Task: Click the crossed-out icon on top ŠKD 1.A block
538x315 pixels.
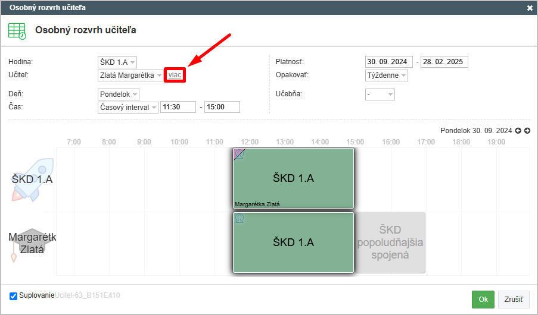Action: tap(239, 154)
